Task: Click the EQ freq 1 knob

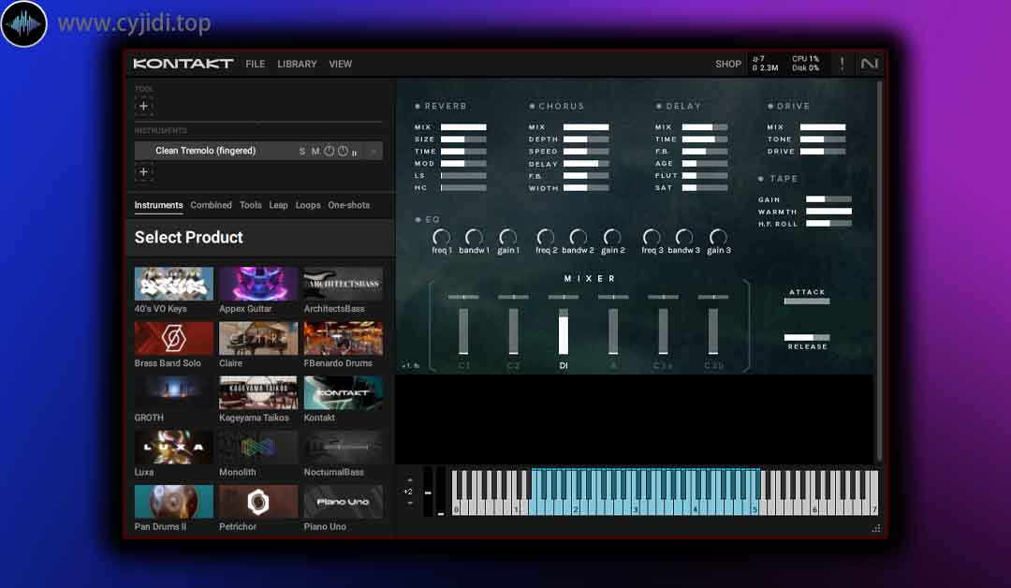Action: click(x=441, y=237)
